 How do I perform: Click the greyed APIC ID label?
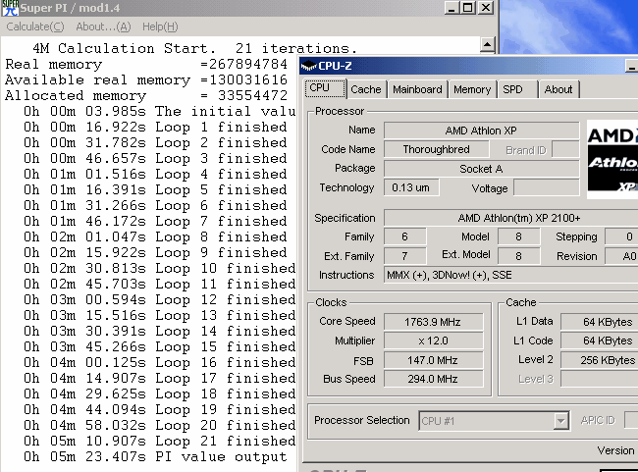[x=598, y=420]
